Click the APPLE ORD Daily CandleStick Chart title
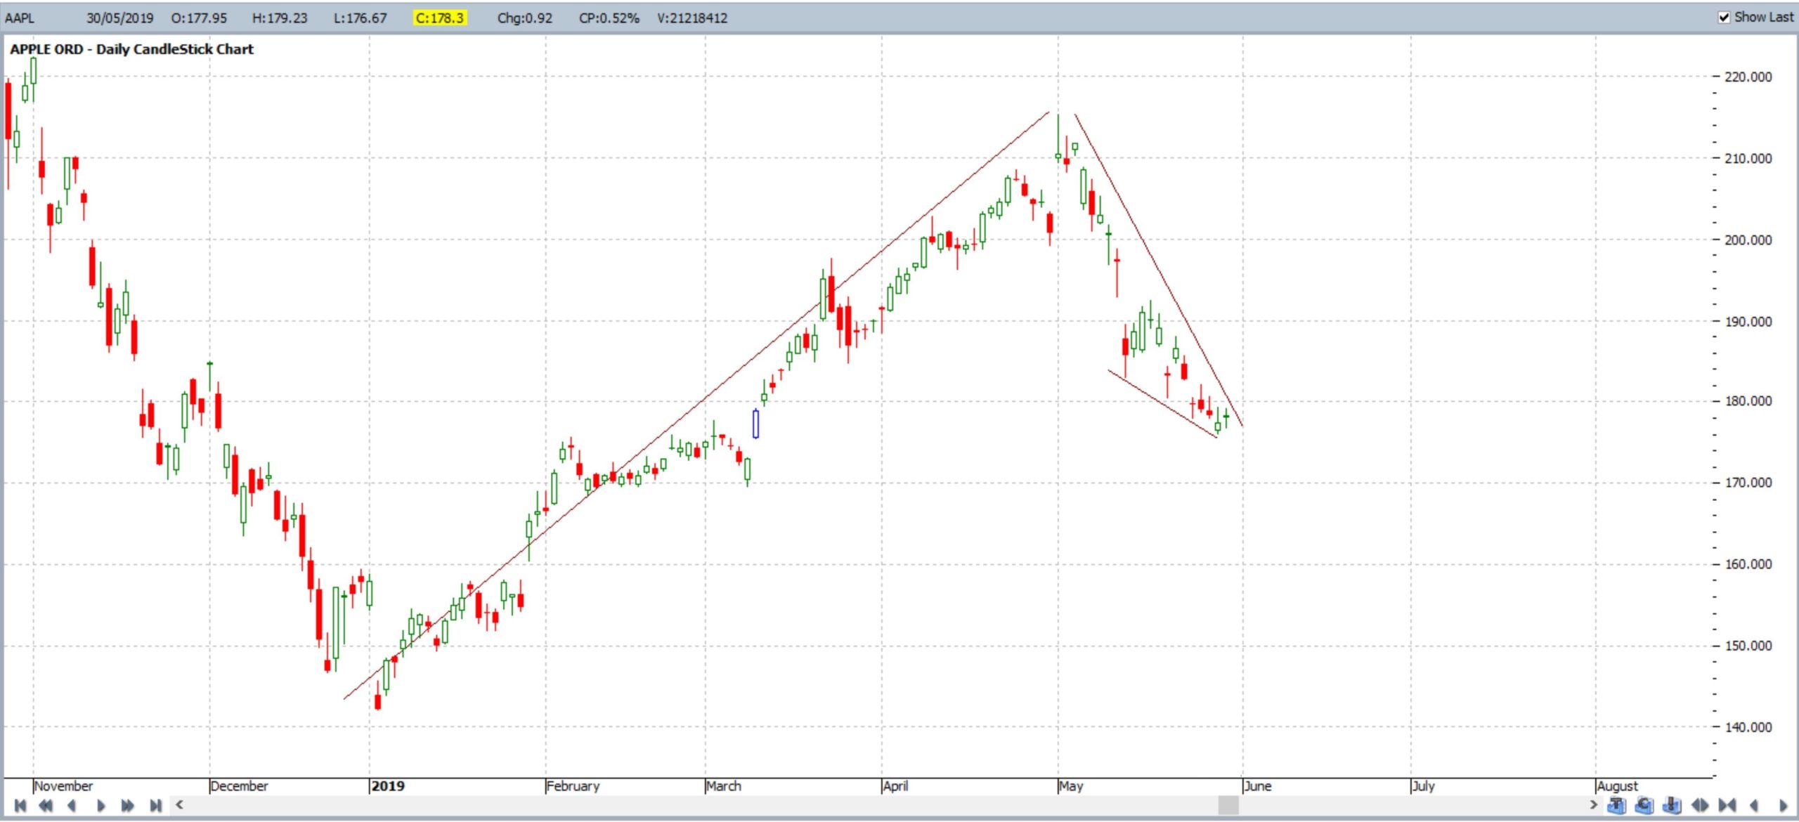The width and height of the screenshot is (1799, 822). pos(131,49)
